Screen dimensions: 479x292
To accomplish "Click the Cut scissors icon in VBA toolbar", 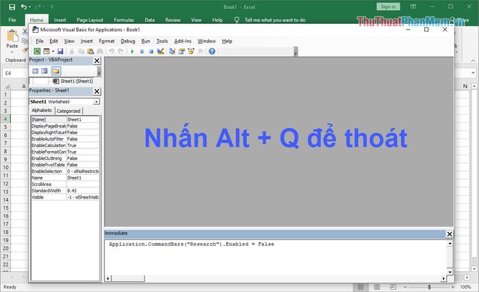I will coord(72,51).
